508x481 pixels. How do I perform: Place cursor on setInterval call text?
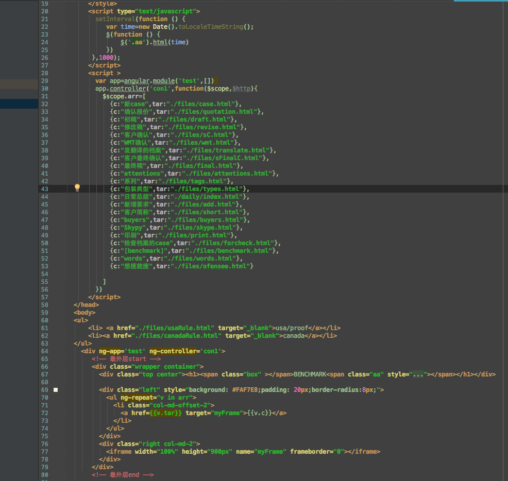pyautogui.click(x=115, y=19)
